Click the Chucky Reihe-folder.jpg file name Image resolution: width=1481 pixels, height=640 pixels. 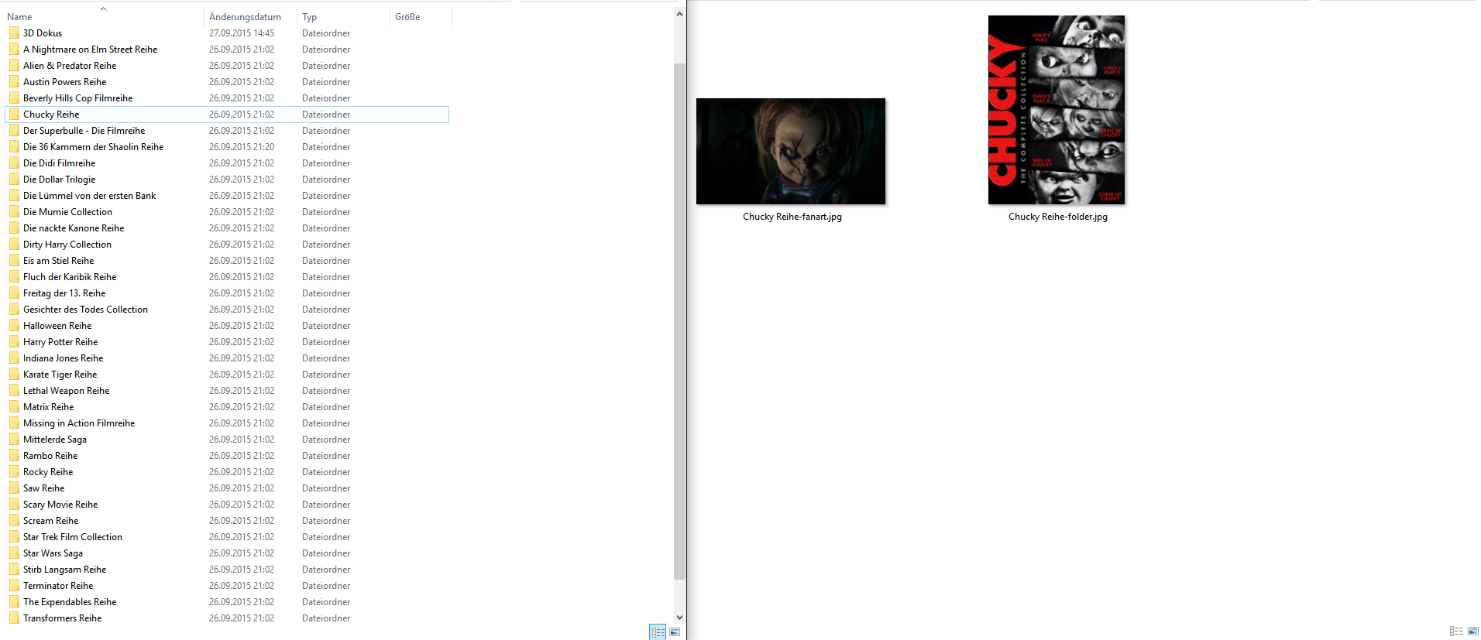(x=1057, y=217)
